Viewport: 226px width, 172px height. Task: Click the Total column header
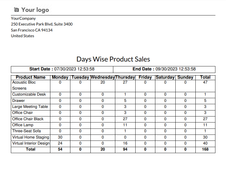(x=205, y=77)
